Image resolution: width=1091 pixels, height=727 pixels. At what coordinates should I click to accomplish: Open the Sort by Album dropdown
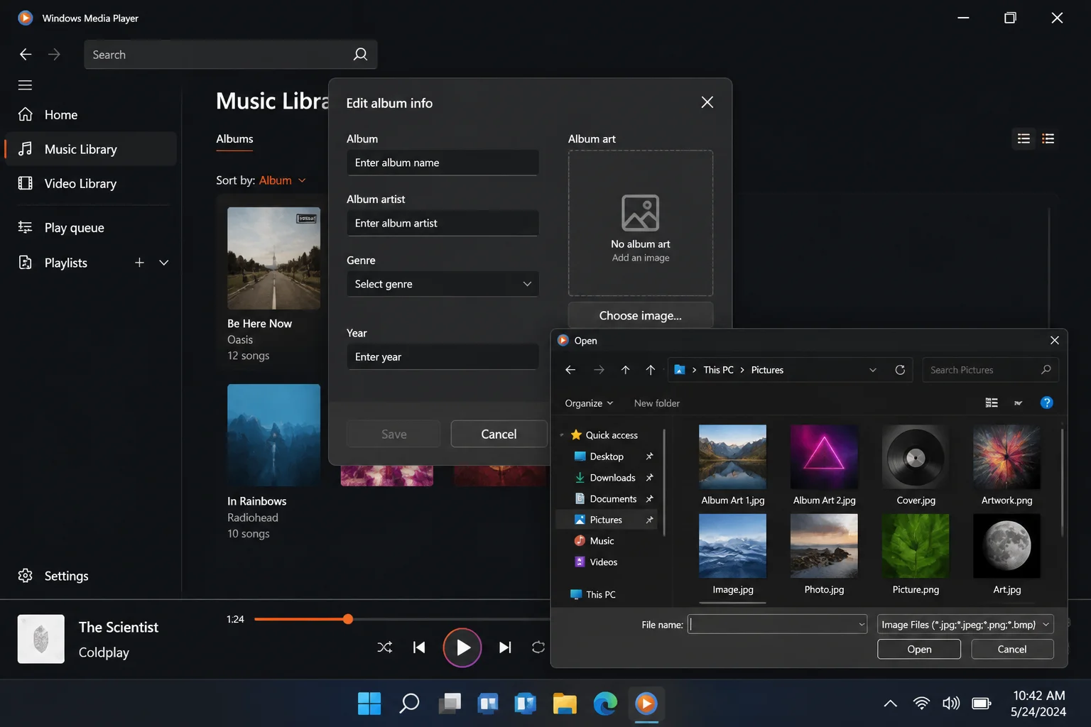coord(283,180)
